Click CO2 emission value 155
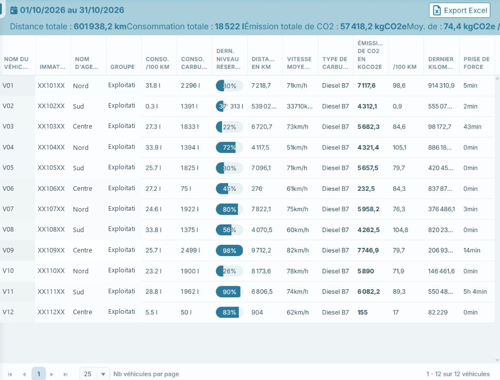 (x=363, y=312)
